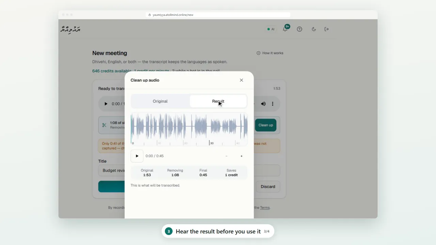Click the New meeting heading

[110, 53]
